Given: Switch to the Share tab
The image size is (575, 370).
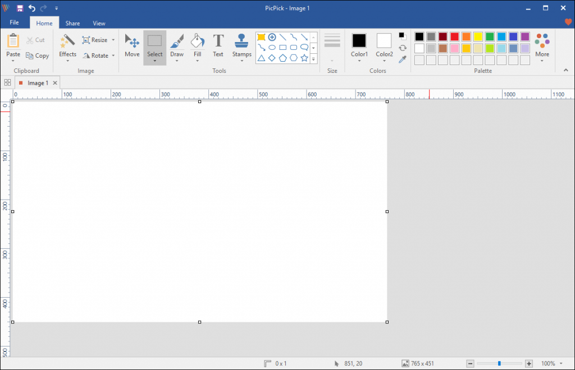Looking at the screenshot, I should [x=72, y=23].
